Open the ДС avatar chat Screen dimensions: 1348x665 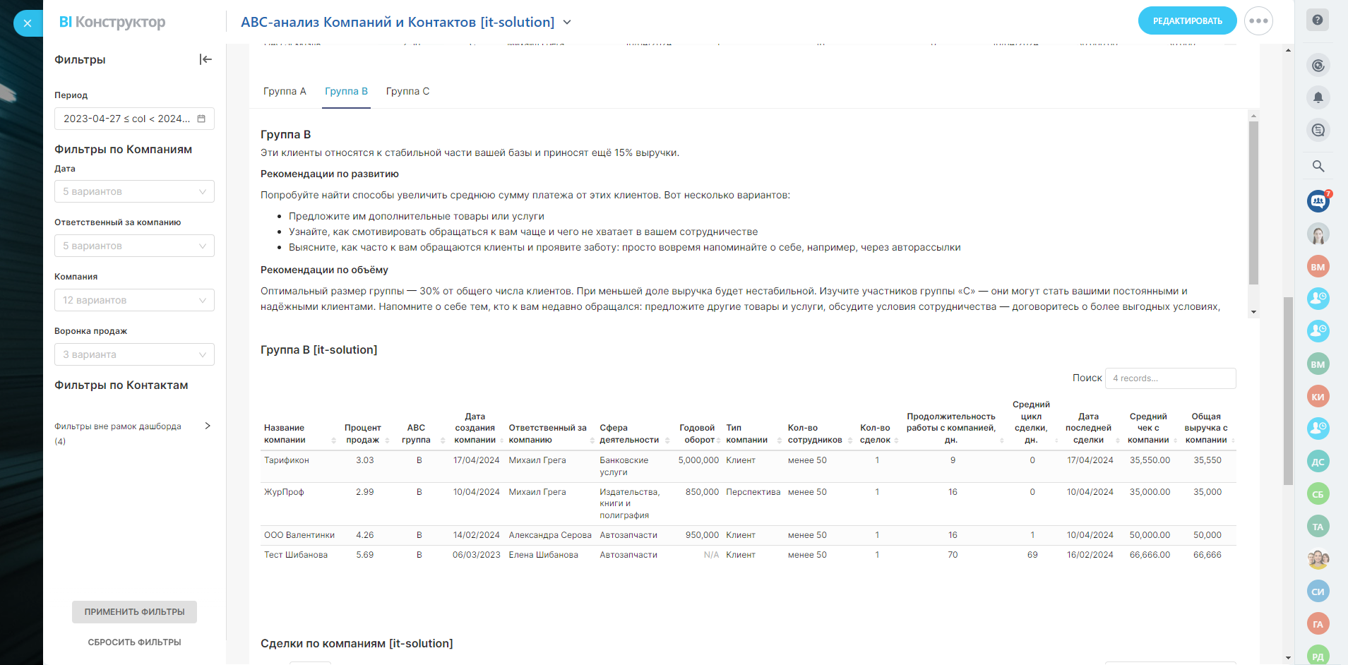click(x=1318, y=462)
